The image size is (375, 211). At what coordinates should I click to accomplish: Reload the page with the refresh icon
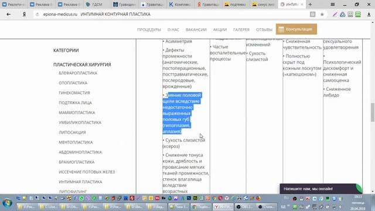tap(37, 15)
